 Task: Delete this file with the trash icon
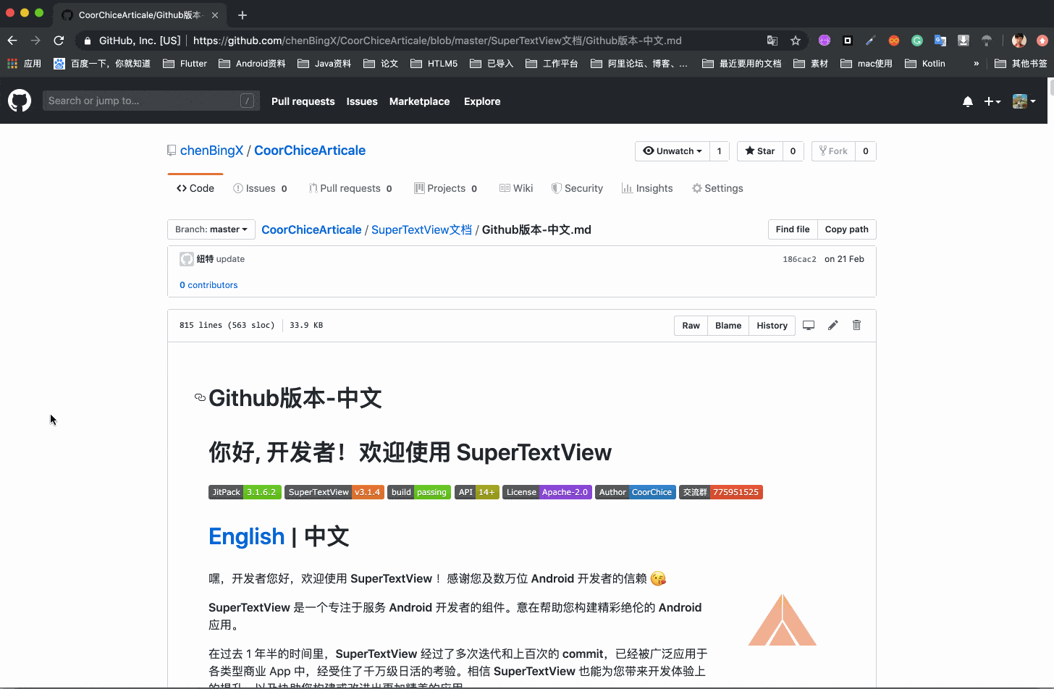(x=857, y=325)
